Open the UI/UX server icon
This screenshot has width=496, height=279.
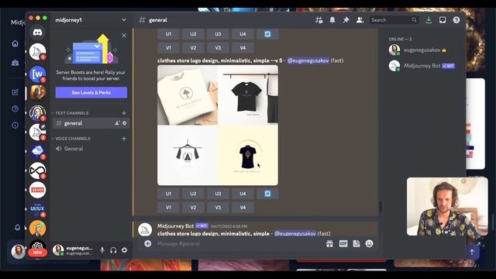point(37,208)
